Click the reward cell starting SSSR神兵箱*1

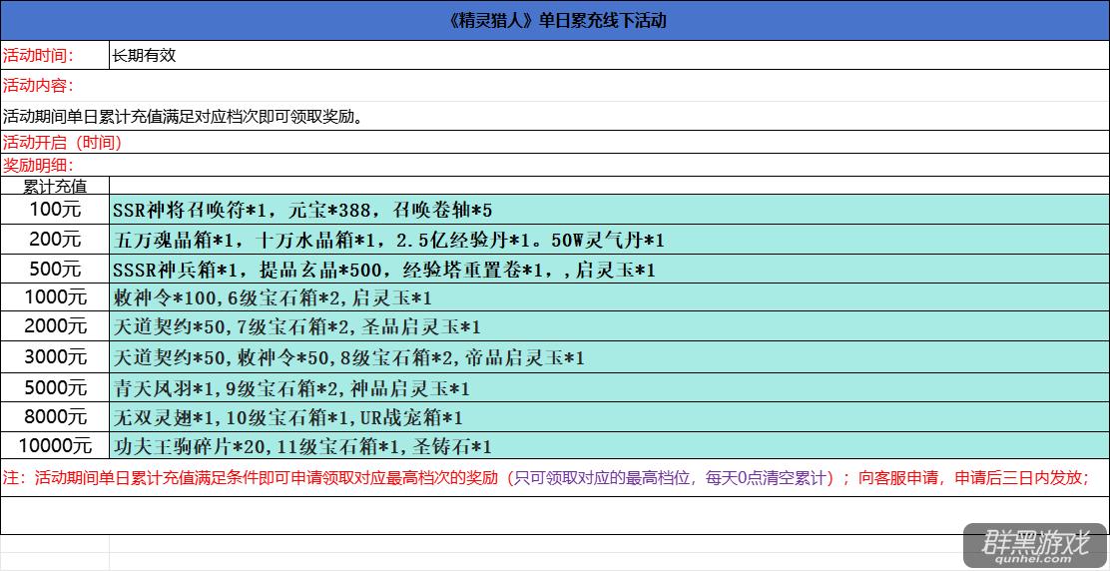(x=609, y=269)
